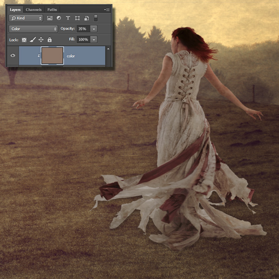This screenshot has width=279, height=279.
Task: Filter layers by adjustment layers icon
Action: [59, 18]
